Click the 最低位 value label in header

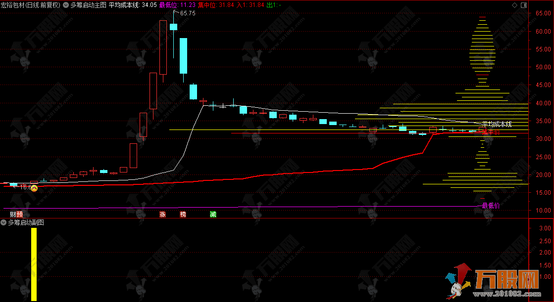click(177, 5)
